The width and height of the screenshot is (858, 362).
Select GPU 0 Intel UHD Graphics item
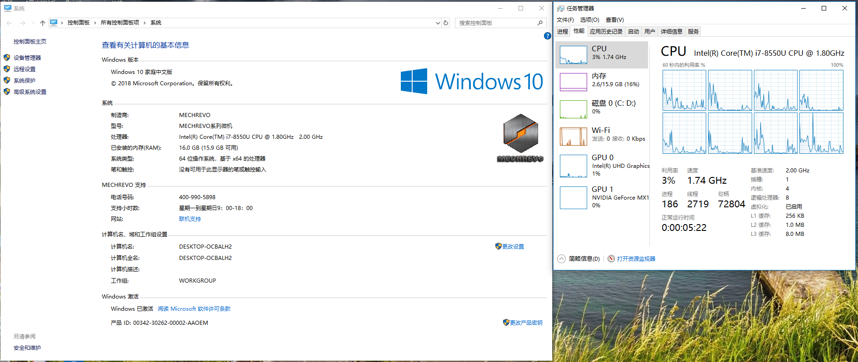[x=602, y=166]
